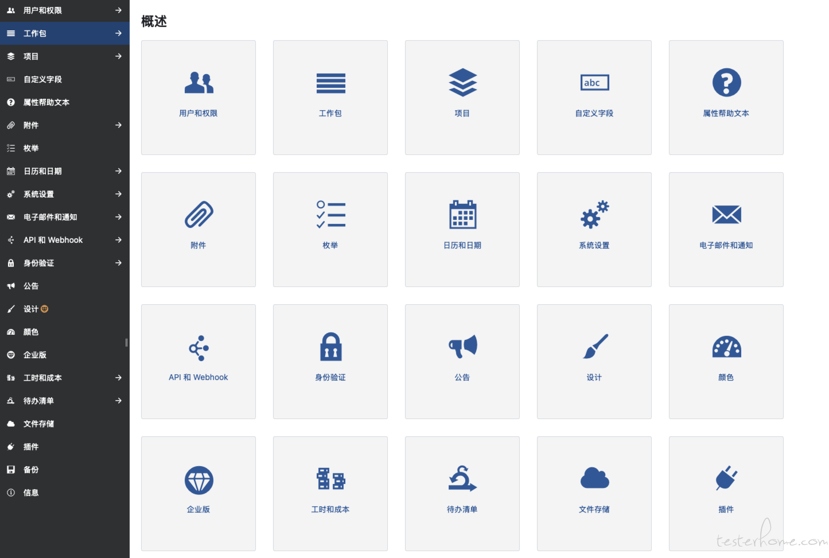Click the 身份验证 padlock icon tile
This screenshot has width=829, height=558.
click(x=330, y=362)
